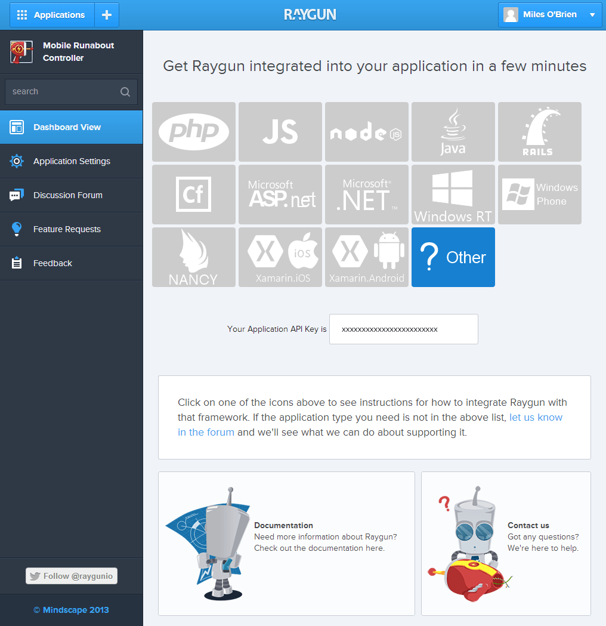Click the Application Settings gear icon
Screen dimensions: 606x626
tap(16, 161)
